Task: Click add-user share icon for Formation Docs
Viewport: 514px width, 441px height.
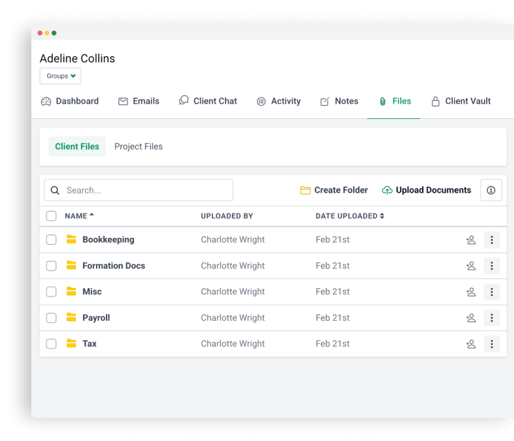Action: 471,266
